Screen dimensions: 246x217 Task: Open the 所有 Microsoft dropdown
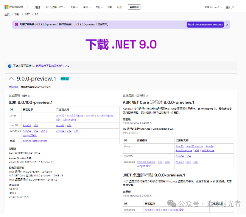pos(213,7)
